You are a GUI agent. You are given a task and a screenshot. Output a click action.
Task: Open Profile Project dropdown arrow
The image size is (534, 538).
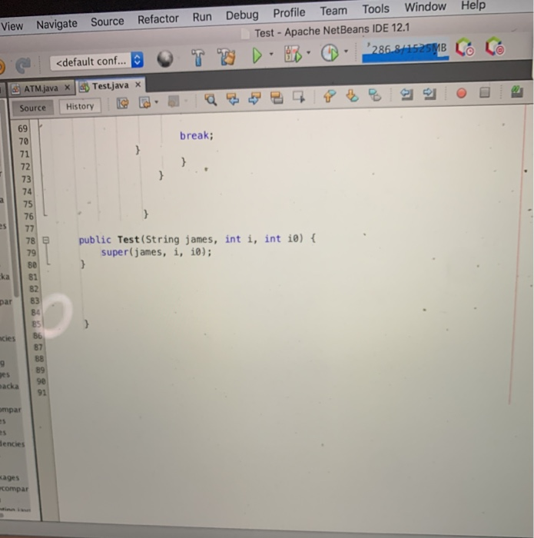346,51
